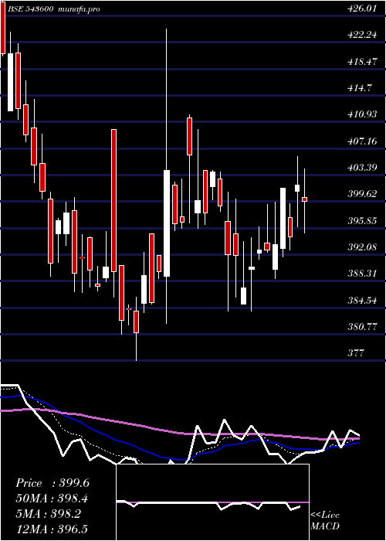Click the 395.85 price axis label

(361, 220)
